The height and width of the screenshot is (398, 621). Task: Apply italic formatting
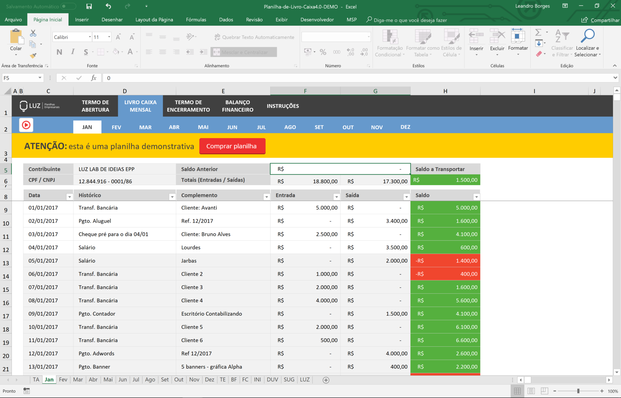pyautogui.click(x=73, y=52)
